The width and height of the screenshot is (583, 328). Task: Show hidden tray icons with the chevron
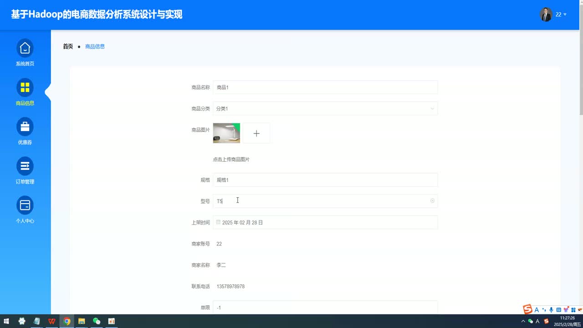click(x=523, y=321)
